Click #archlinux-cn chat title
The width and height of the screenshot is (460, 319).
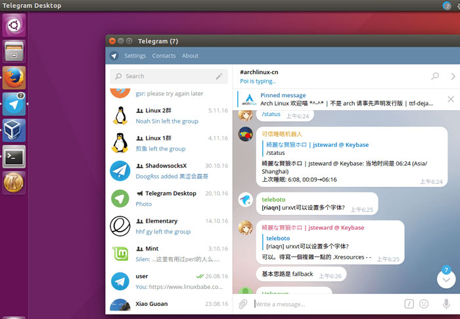[x=259, y=72]
